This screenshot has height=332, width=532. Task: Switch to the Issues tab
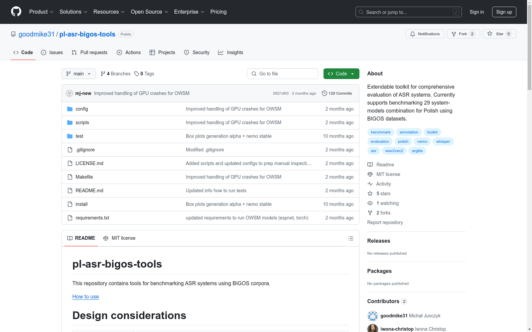(52, 52)
